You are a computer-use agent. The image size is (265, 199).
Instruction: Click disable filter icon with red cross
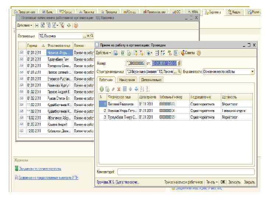coord(62,25)
